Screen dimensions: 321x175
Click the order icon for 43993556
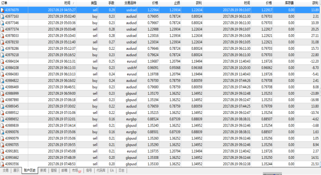tap(2, 164)
